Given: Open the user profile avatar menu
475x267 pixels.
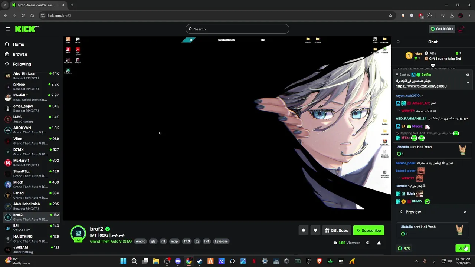Looking at the screenshot, I should click(x=461, y=29).
